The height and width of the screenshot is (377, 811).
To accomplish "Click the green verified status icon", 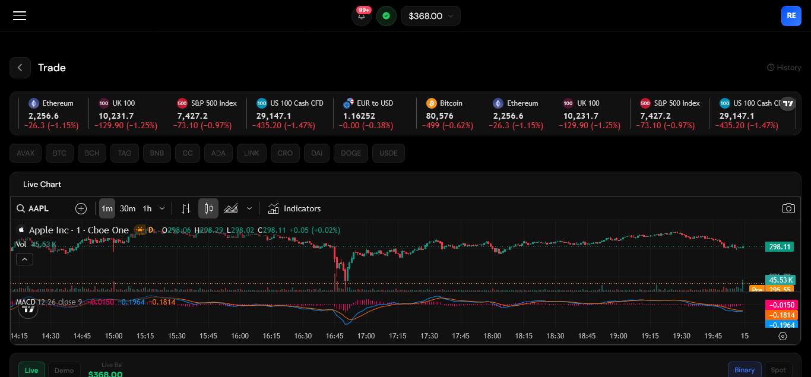I will [387, 16].
